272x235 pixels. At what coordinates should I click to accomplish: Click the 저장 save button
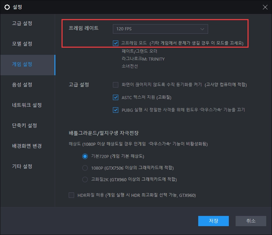(x=214, y=221)
